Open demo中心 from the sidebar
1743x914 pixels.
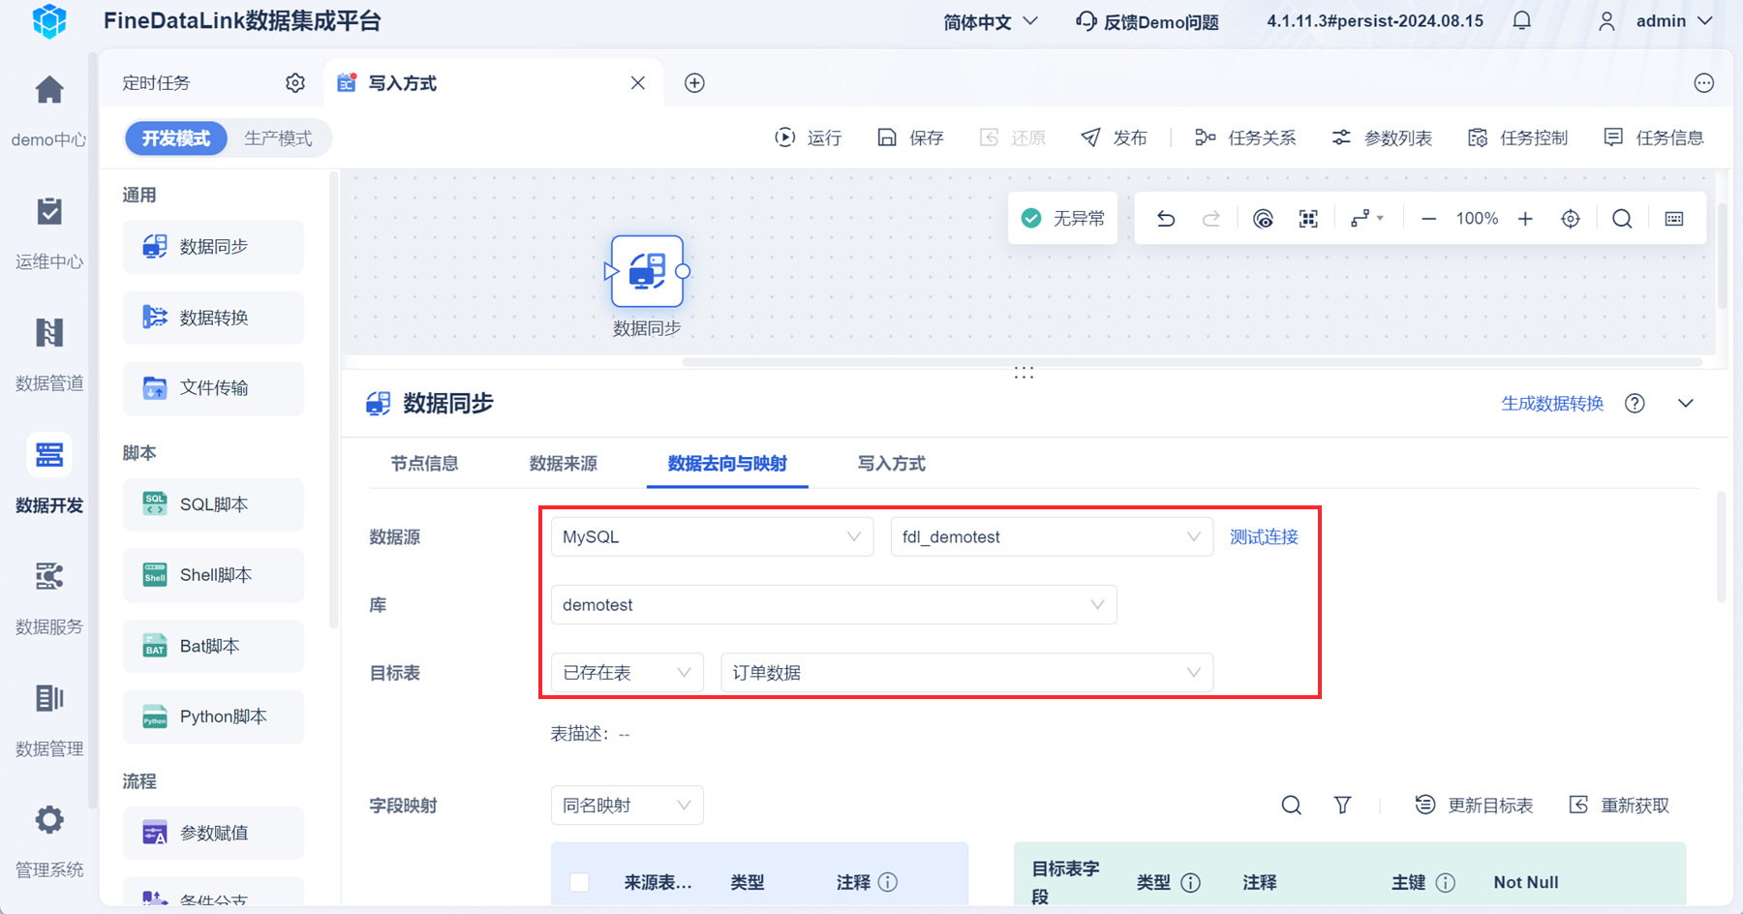(x=48, y=112)
